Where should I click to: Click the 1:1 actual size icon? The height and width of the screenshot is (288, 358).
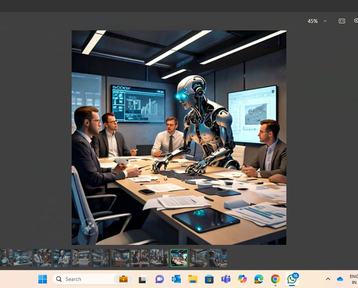[x=342, y=21]
